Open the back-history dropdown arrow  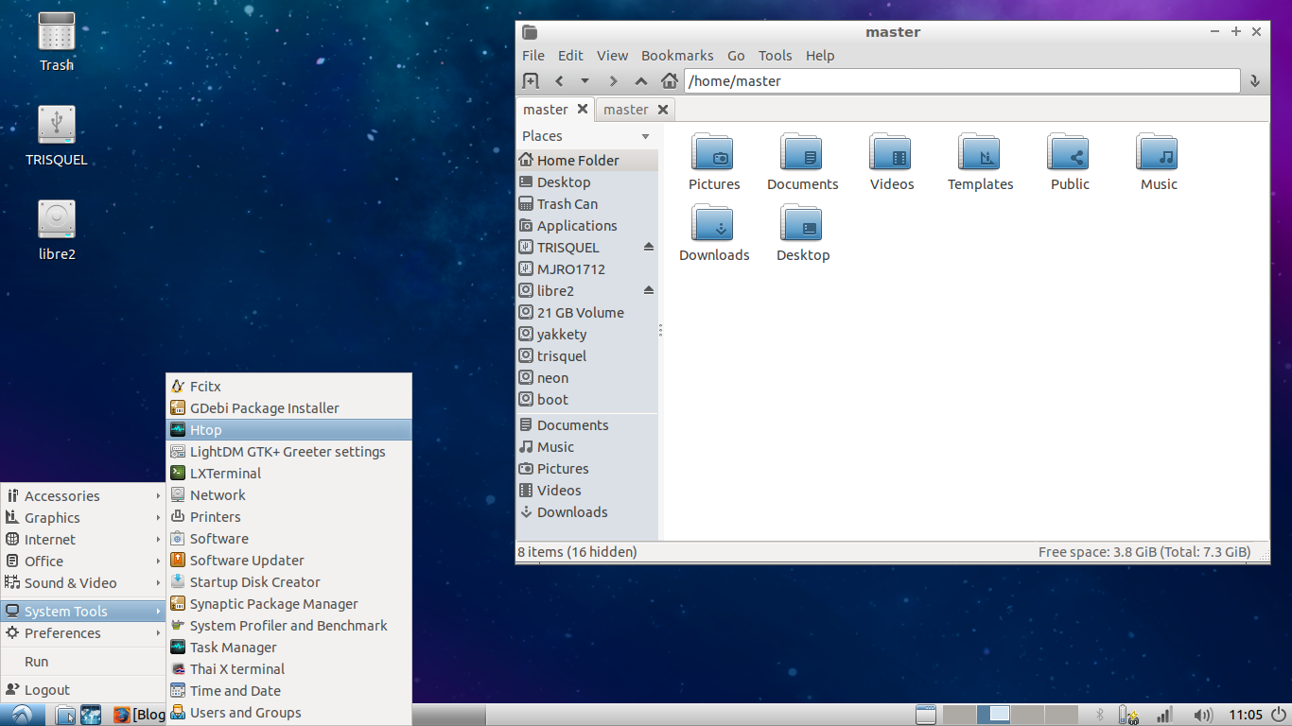585,80
